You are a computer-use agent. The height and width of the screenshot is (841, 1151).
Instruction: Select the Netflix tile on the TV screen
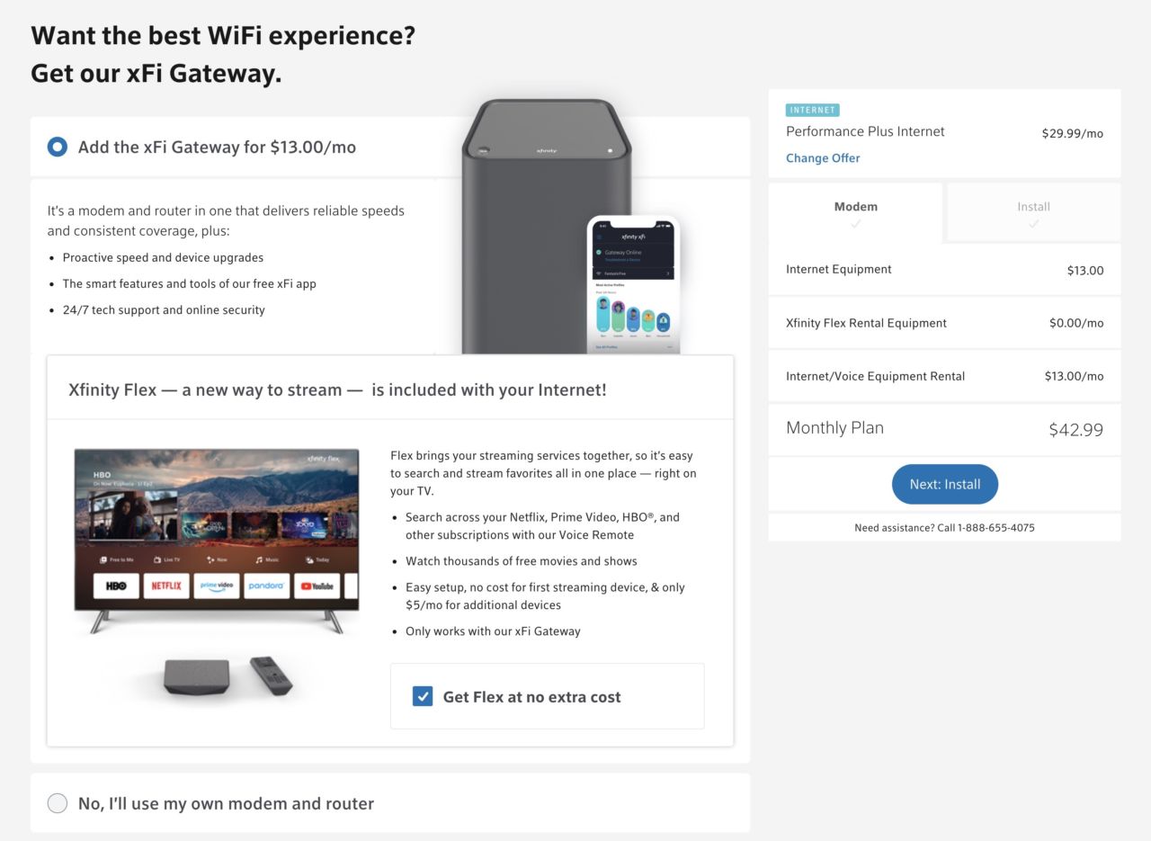(x=165, y=586)
